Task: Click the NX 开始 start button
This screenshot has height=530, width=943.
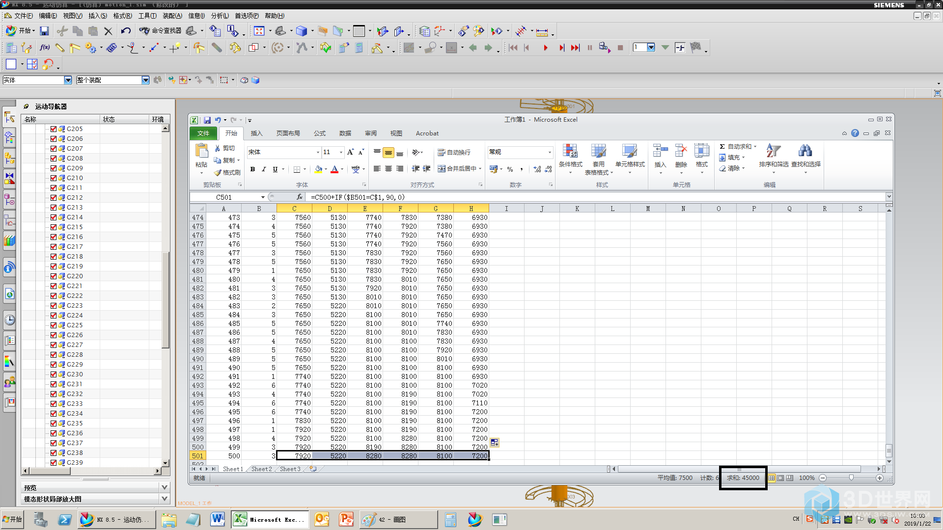Action: point(20,31)
